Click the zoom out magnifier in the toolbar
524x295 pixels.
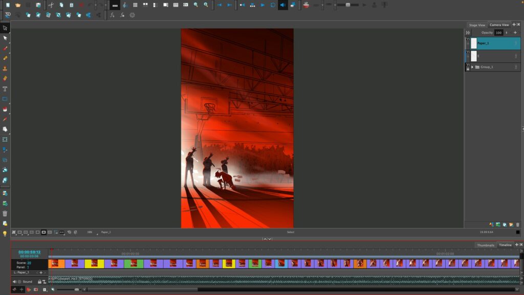pyautogui.click(x=196, y=5)
